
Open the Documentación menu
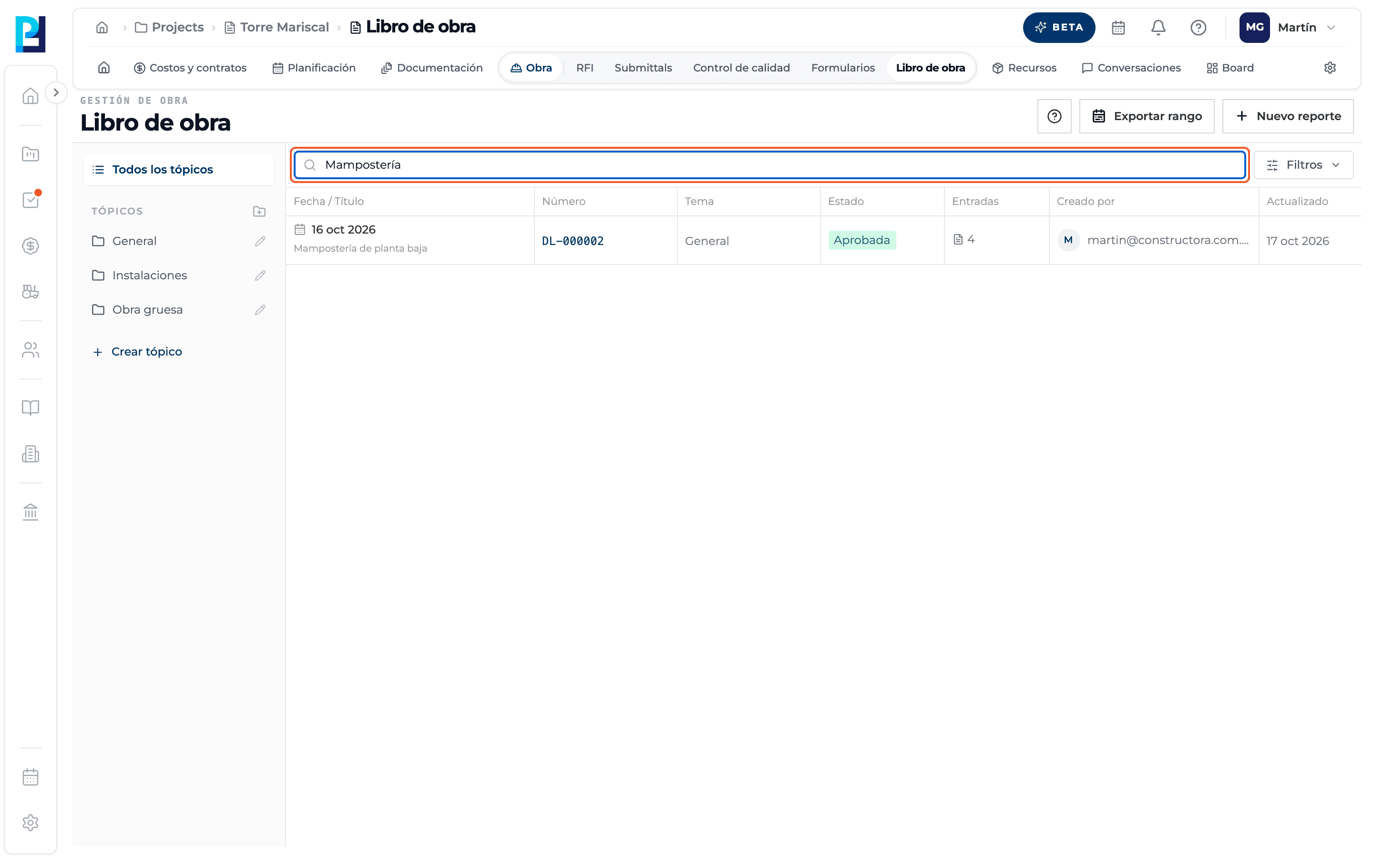(x=432, y=68)
